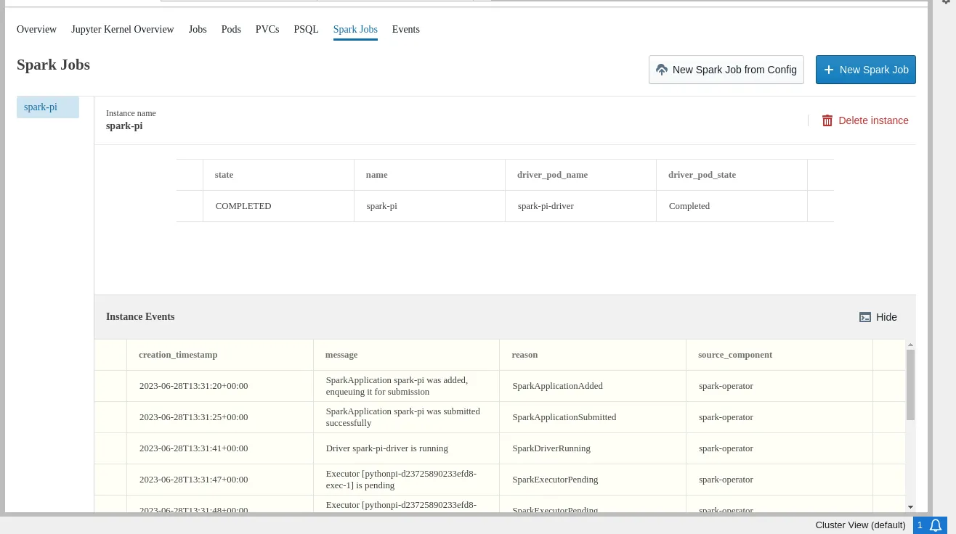Click the SparkApplicationSubmitted reason cell
This screenshot has width=956, height=534.
[594, 417]
